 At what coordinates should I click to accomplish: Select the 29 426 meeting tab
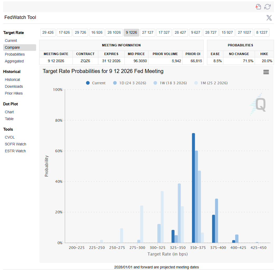point(48,33)
